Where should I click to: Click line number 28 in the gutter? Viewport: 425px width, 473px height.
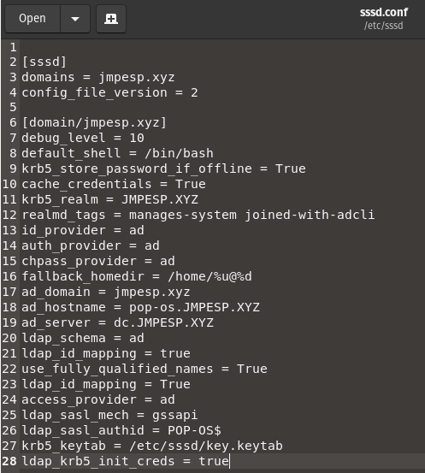(x=9, y=461)
